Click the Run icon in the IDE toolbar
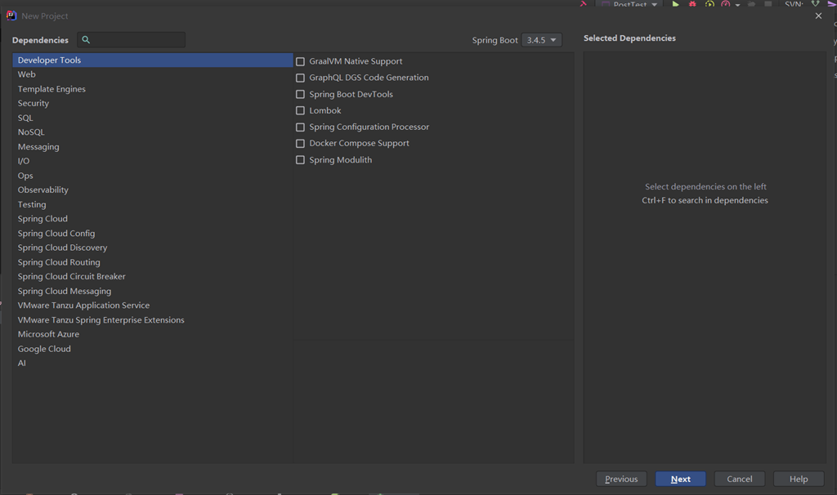The height and width of the screenshot is (495, 837). click(675, 4)
